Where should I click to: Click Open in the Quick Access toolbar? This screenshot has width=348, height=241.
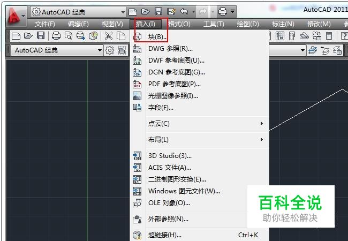click(146, 11)
